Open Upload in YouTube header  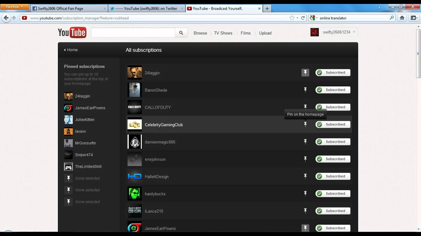265,33
